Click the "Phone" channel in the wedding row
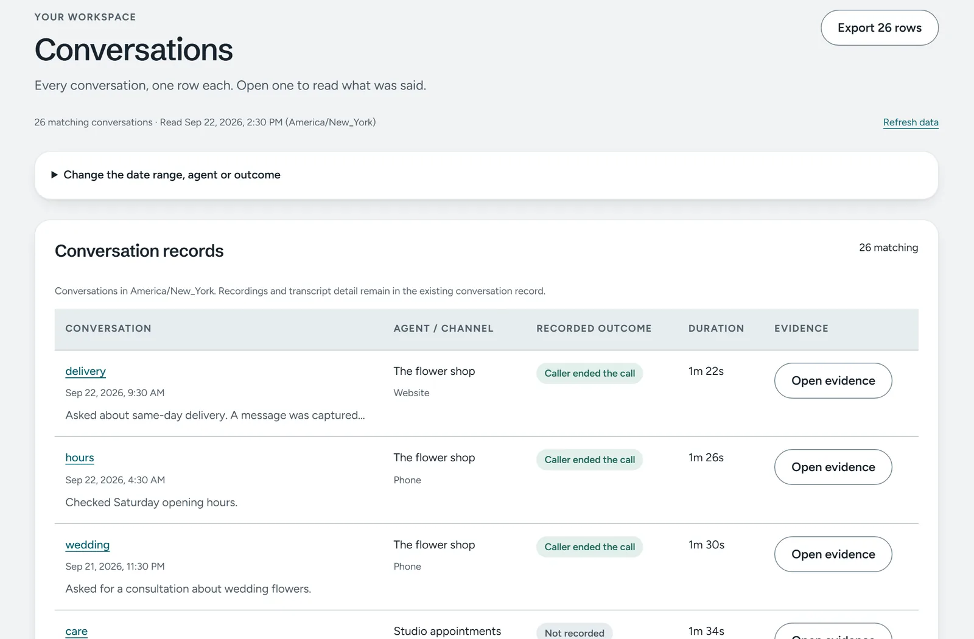The width and height of the screenshot is (974, 639). (407, 567)
